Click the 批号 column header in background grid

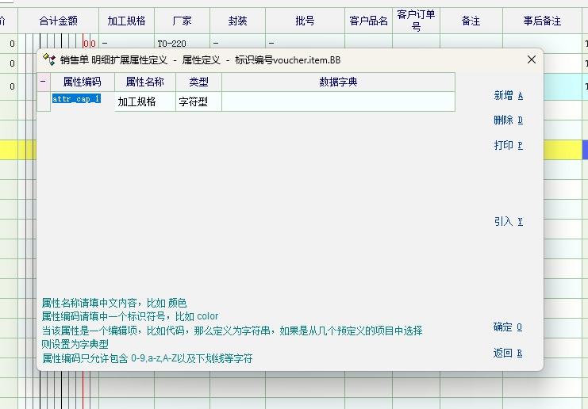(x=305, y=21)
